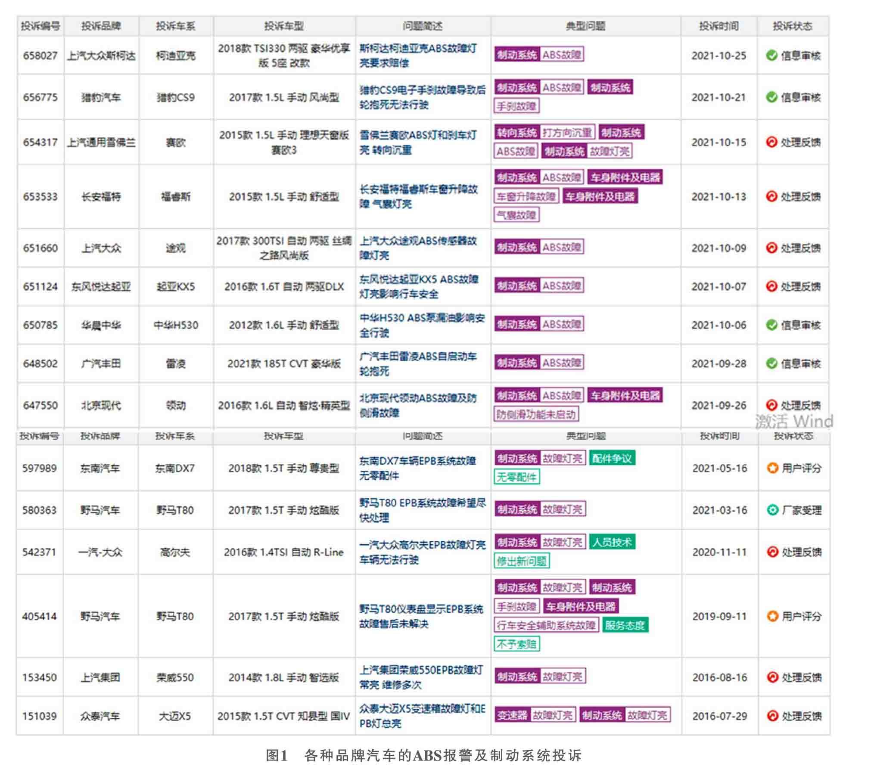Open the 东南DX7车辆EPB系统故障 link
The width and height of the screenshot is (877, 782).
(418, 468)
